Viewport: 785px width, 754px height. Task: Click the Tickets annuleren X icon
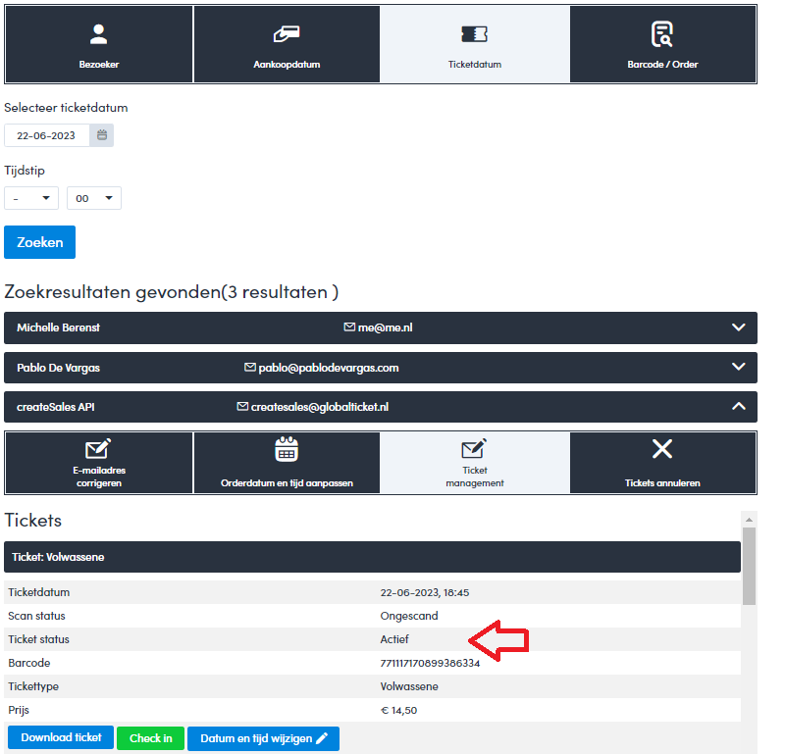pyautogui.click(x=662, y=449)
